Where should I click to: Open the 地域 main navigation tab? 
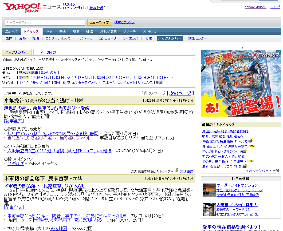coord(76,31)
